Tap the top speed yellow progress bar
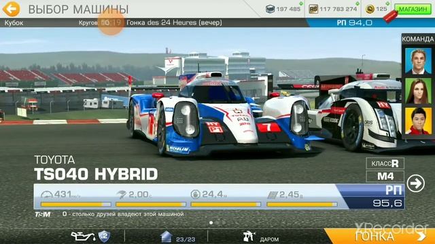This screenshot has height=244, width=435. tap(75, 205)
